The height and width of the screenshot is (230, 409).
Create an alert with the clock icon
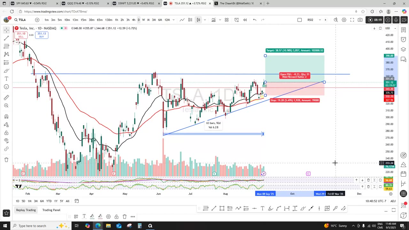[236, 20]
